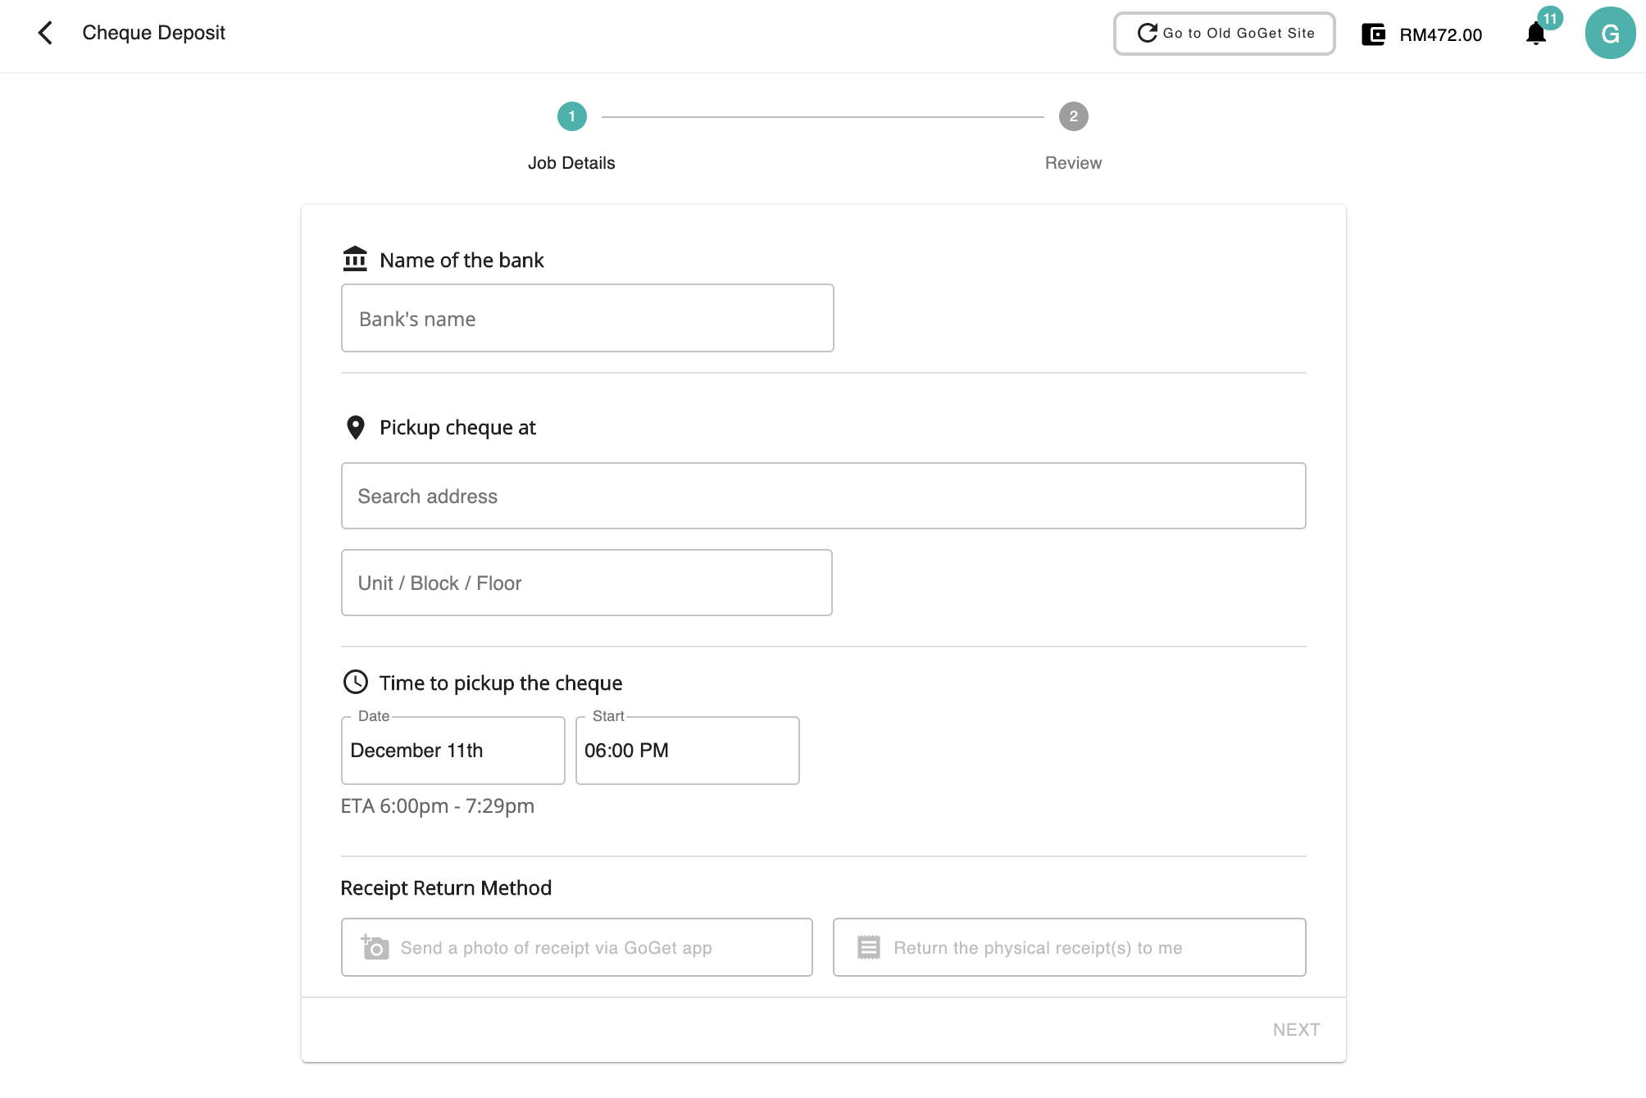
Task: Open the notifications bell
Action: 1536,34
